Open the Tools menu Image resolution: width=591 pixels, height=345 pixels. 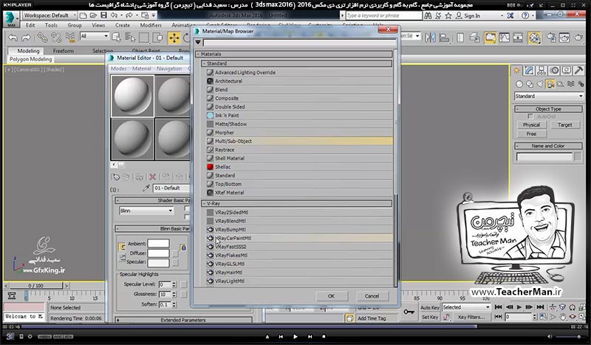coord(51,25)
